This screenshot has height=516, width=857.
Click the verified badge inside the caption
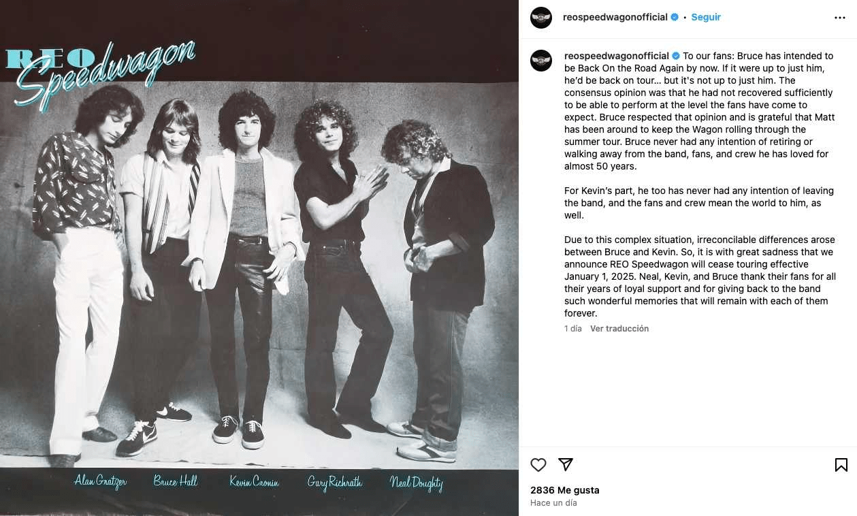[x=675, y=56]
